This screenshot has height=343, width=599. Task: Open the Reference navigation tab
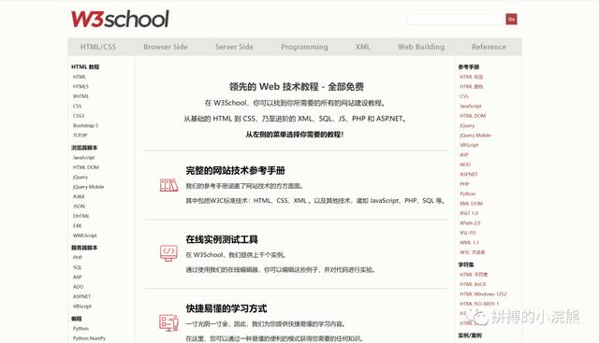(x=489, y=47)
